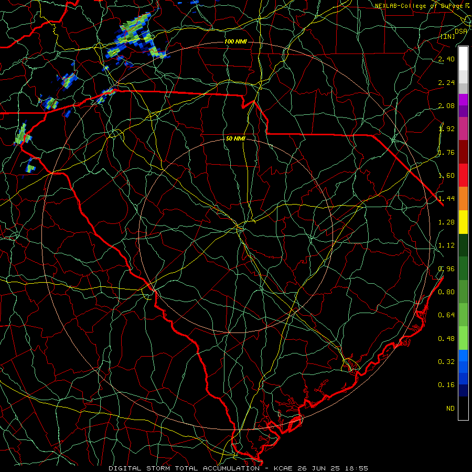This screenshot has width=472, height=472.
Task: Pick the orange swatch near 1.44
Action: pyautogui.click(x=463, y=198)
